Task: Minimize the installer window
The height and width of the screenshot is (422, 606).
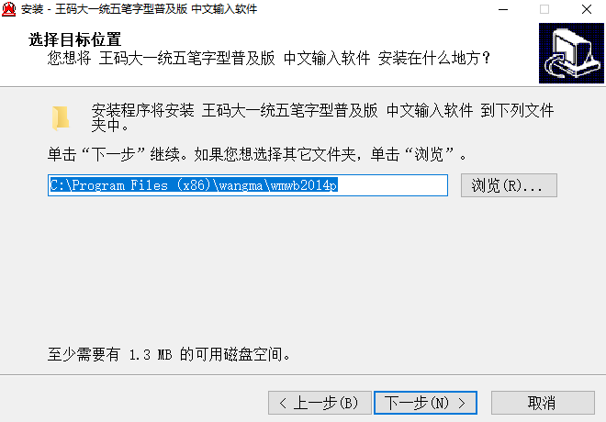Action: click(503, 9)
